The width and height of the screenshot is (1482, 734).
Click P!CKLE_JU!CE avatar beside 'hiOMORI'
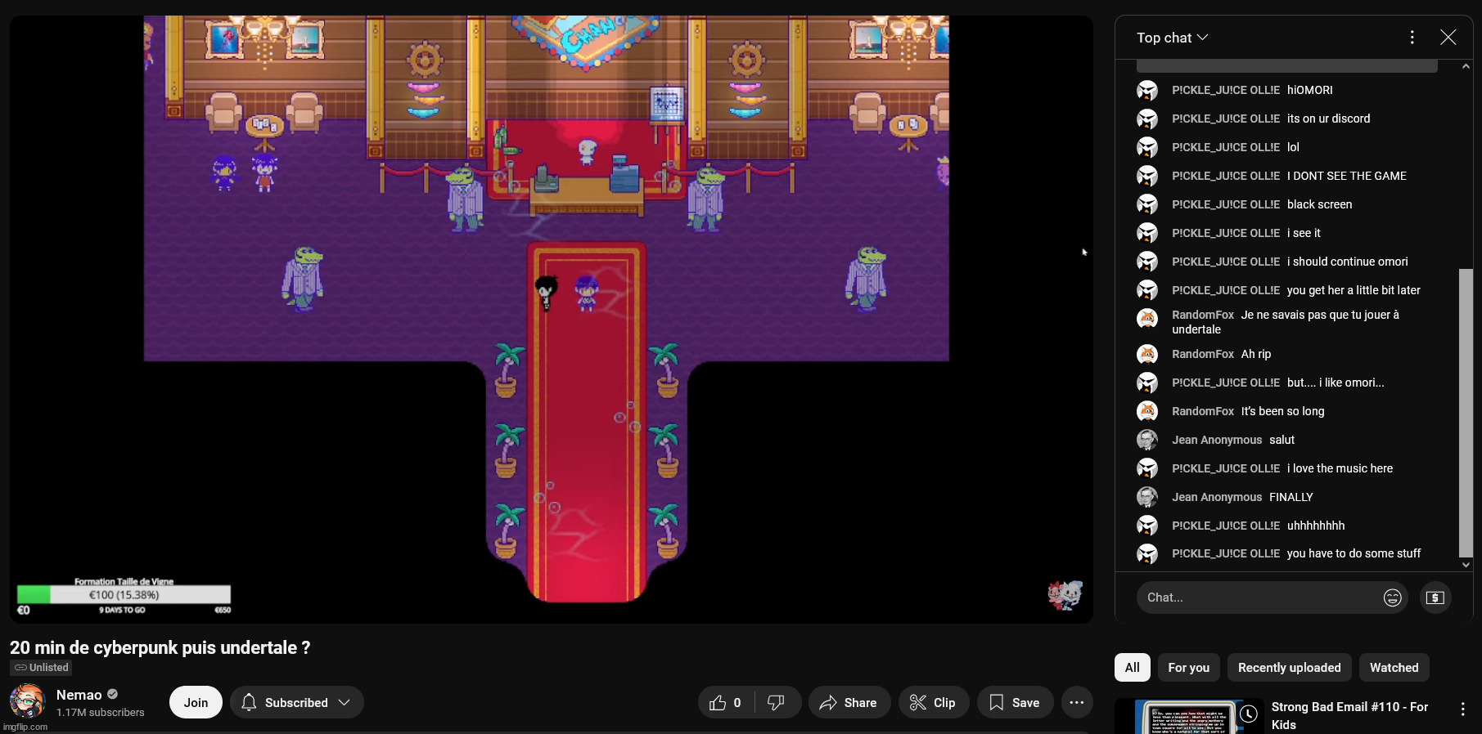click(1147, 90)
